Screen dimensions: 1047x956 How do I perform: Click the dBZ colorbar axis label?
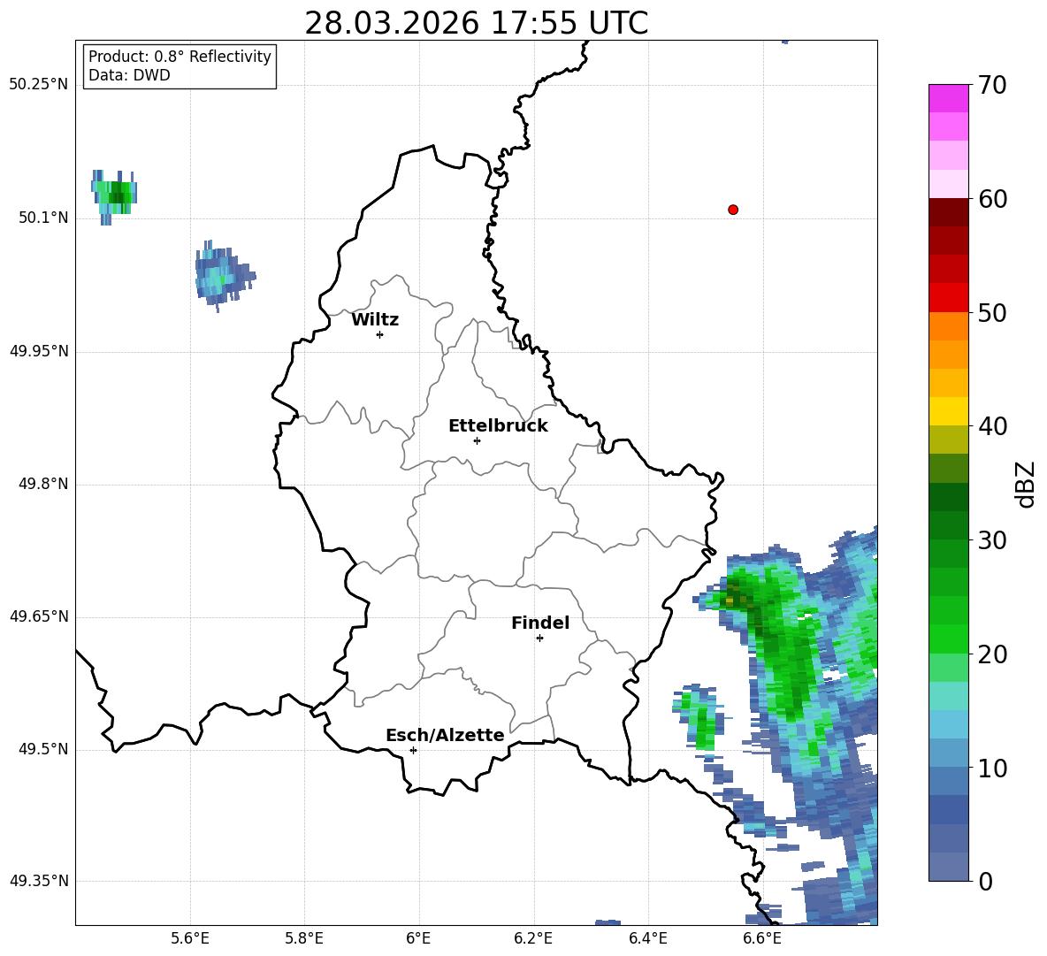coord(1025,484)
